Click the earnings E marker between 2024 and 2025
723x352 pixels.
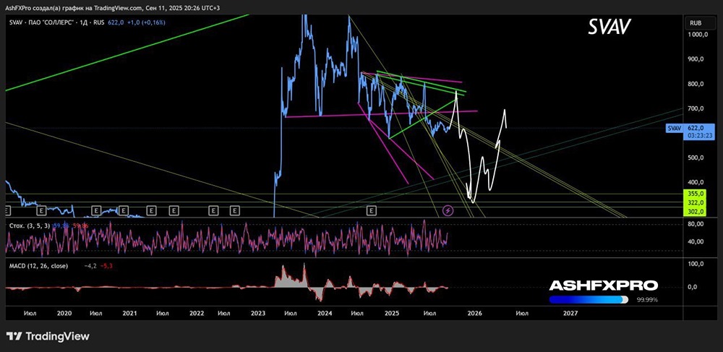coord(372,210)
